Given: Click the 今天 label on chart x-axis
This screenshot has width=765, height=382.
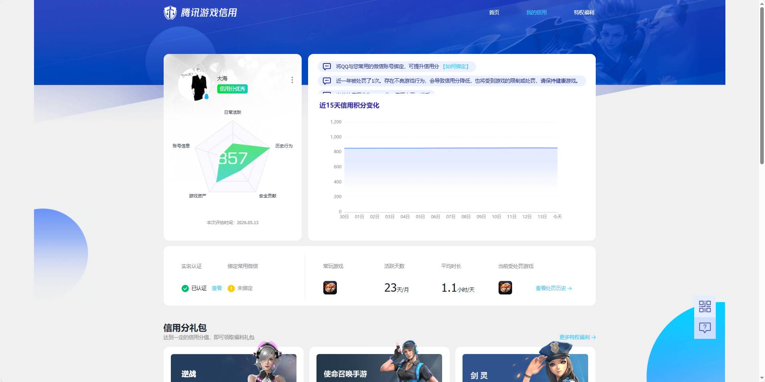Looking at the screenshot, I should (557, 217).
